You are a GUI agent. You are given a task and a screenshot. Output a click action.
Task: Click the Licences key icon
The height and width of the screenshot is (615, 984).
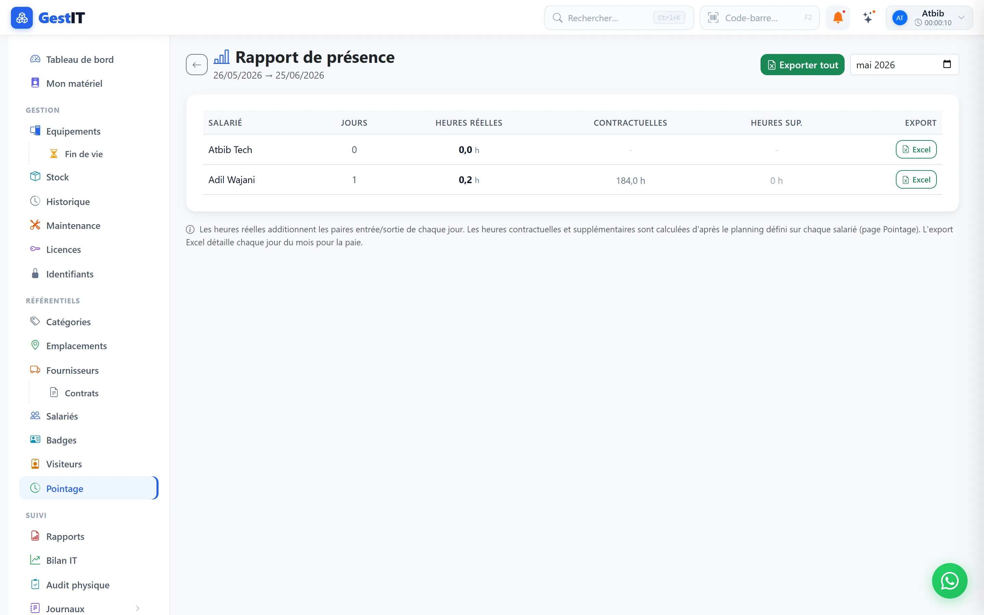tap(36, 249)
